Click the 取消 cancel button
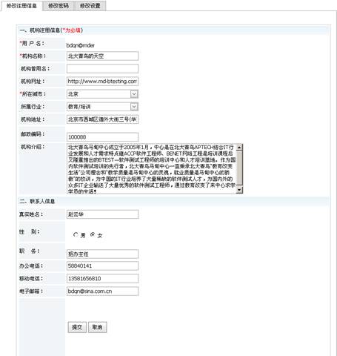This screenshot has width=337, height=356. pos(97,327)
